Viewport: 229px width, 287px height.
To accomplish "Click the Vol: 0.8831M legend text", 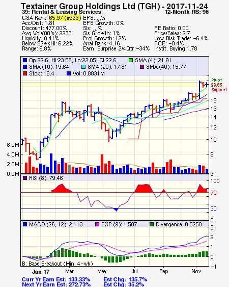I will coord(89,73).
